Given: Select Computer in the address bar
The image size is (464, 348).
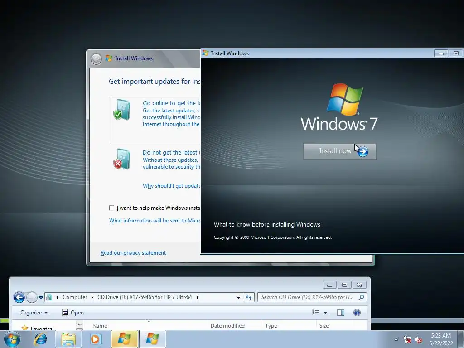Looking at the screenshot, I should click(x=75, y=297).
